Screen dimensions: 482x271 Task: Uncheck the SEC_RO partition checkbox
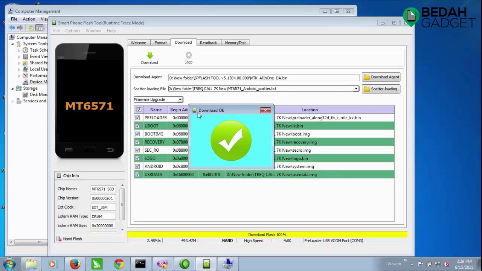137,150
